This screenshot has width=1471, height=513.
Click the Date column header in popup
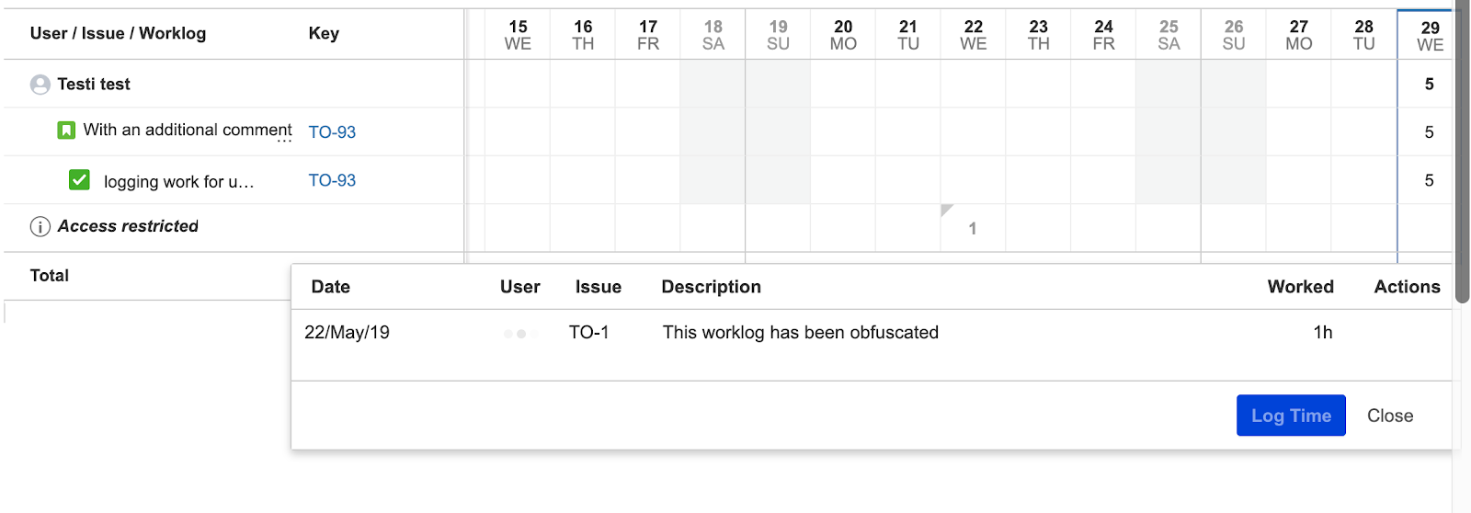tap(331, 287)
